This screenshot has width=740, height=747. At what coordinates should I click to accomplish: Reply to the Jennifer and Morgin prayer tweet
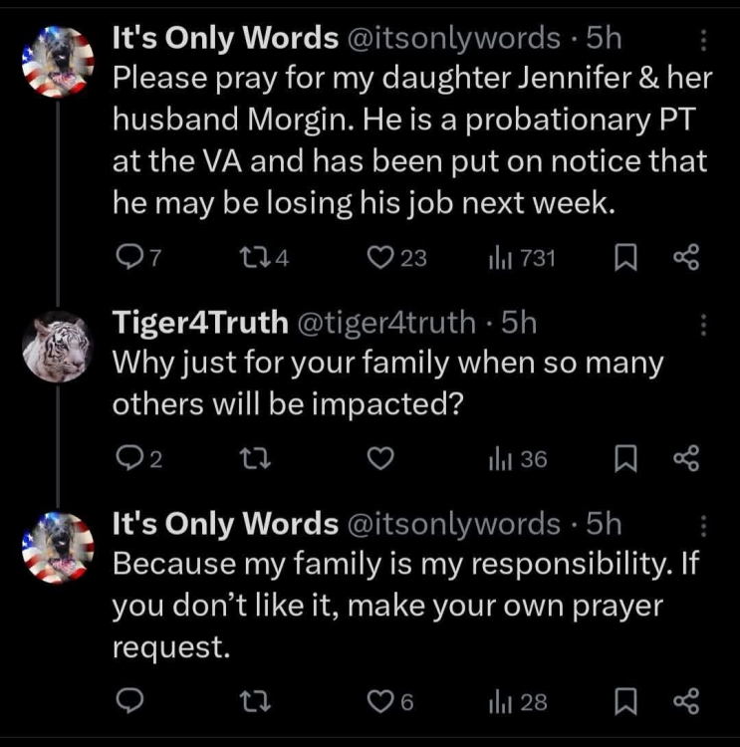click(126, 259)
